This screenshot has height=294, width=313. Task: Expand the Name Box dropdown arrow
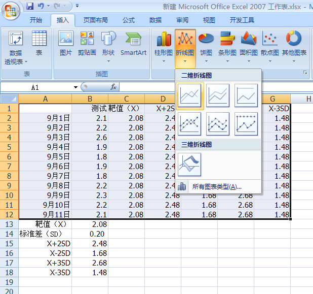point(75,87)
